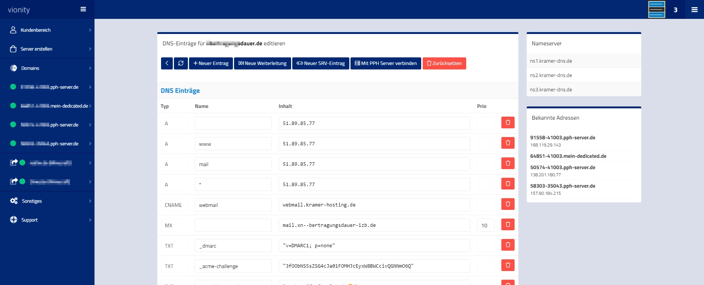Click the Domains globe icon

14,68
